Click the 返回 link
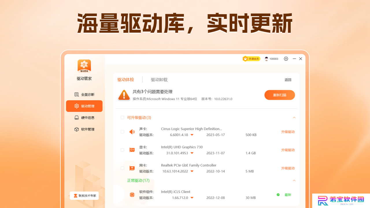The image size is (370, 208). coord(288,80)
